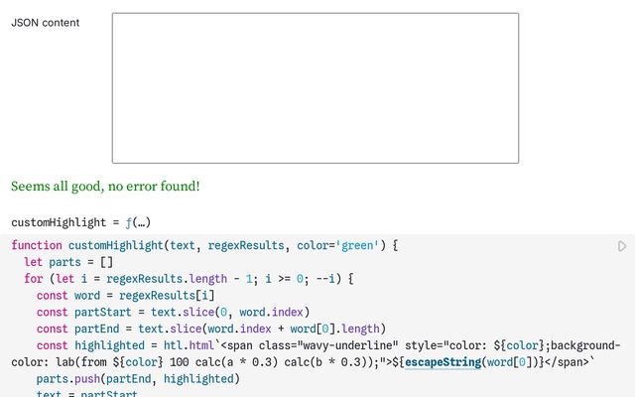Click the 'green' color string in code
This screenshot has width=635, height=397.
click(355, 245)
